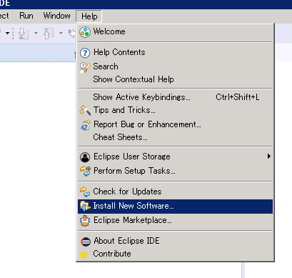
Task: Expand the Eclipse User Storage submenu arrow
Action: [x=268, y=157]
